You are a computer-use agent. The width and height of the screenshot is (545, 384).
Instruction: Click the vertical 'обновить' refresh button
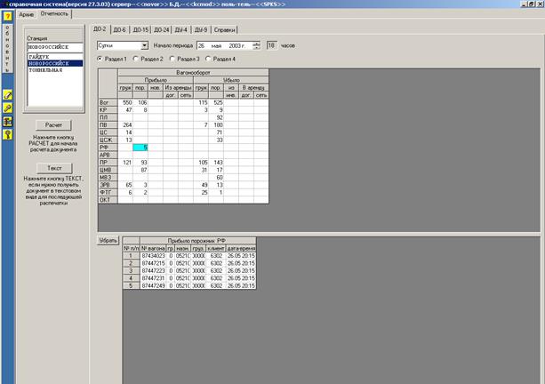pyautogui.click(x=7, y=48)
